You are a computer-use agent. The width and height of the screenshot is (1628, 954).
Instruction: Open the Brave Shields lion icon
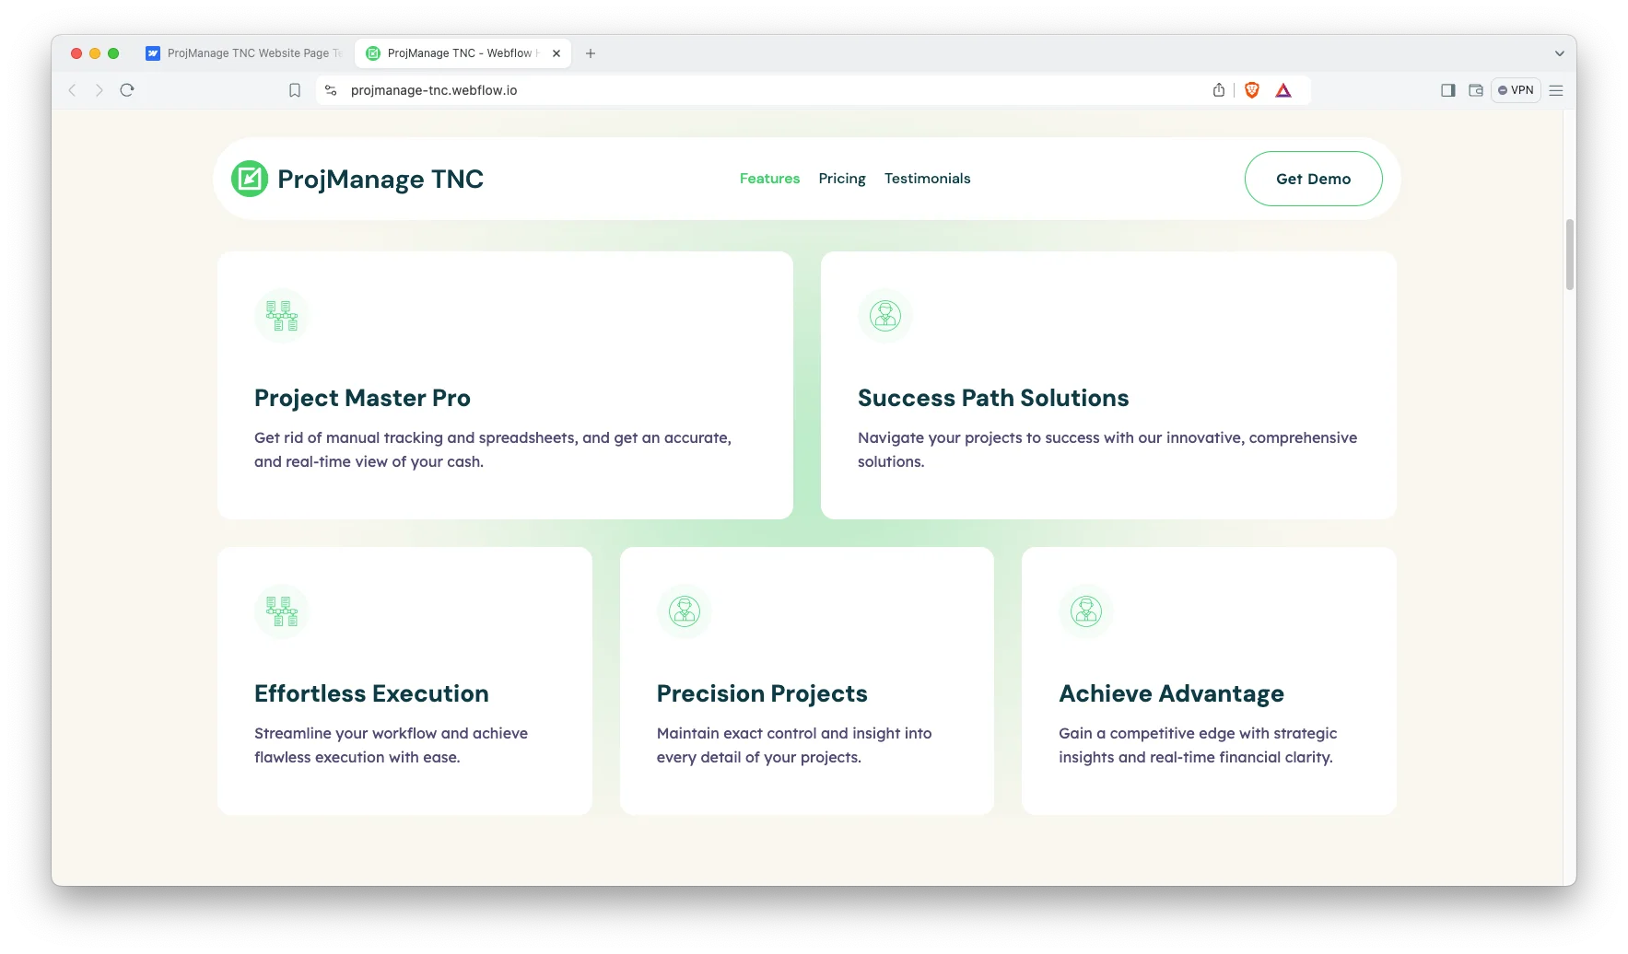point(1252,90)
